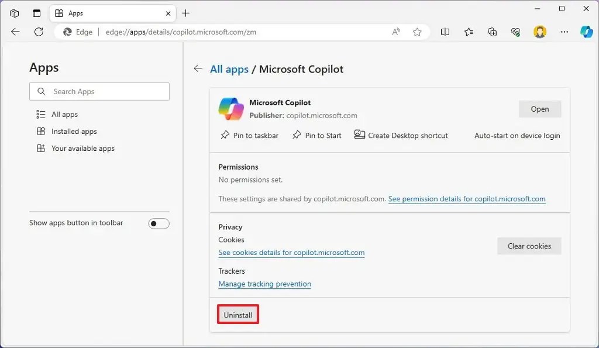Go back with browser back arrow

15,32
